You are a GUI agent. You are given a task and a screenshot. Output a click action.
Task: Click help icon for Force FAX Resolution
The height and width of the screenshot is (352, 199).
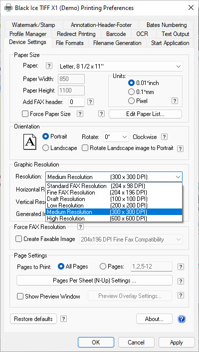80,226
